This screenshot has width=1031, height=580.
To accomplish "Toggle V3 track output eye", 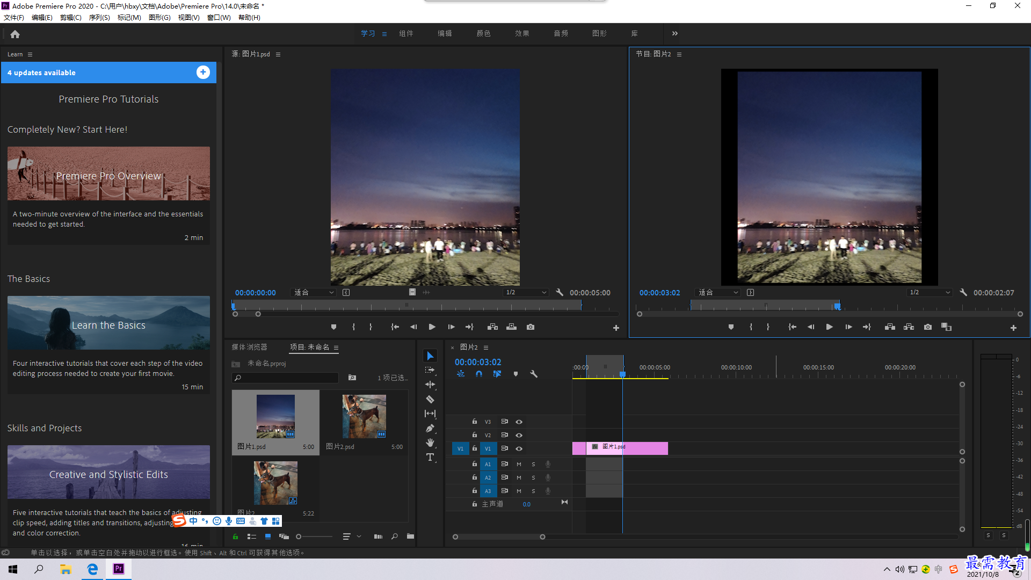I will point(519,422).
